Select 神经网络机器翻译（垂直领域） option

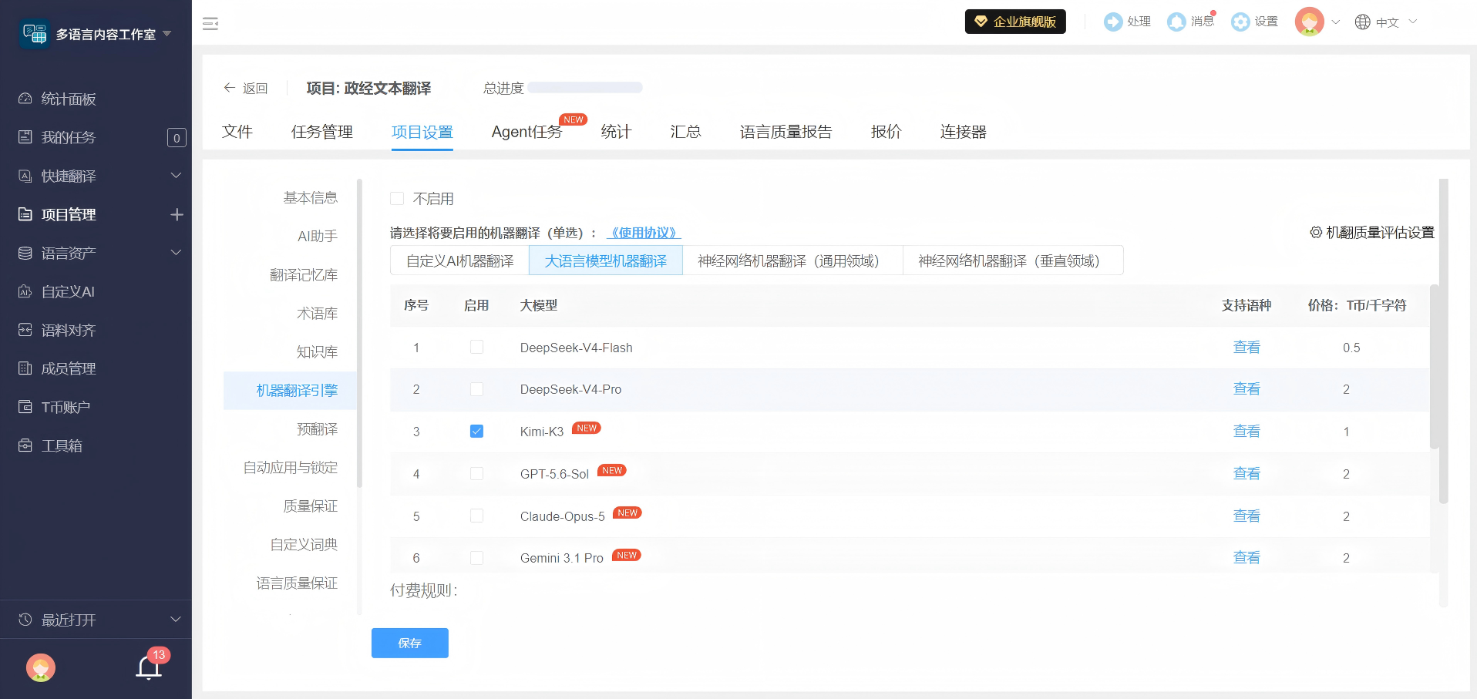[x=1013, y=260]
